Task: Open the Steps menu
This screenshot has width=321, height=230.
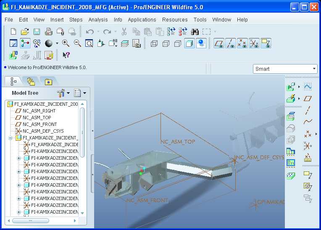Action: click(76, 19)
